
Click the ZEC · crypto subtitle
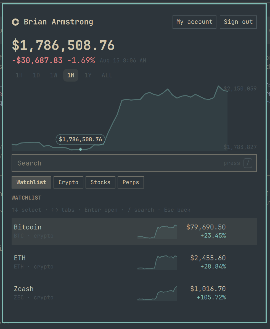click(x=34, y=298)
